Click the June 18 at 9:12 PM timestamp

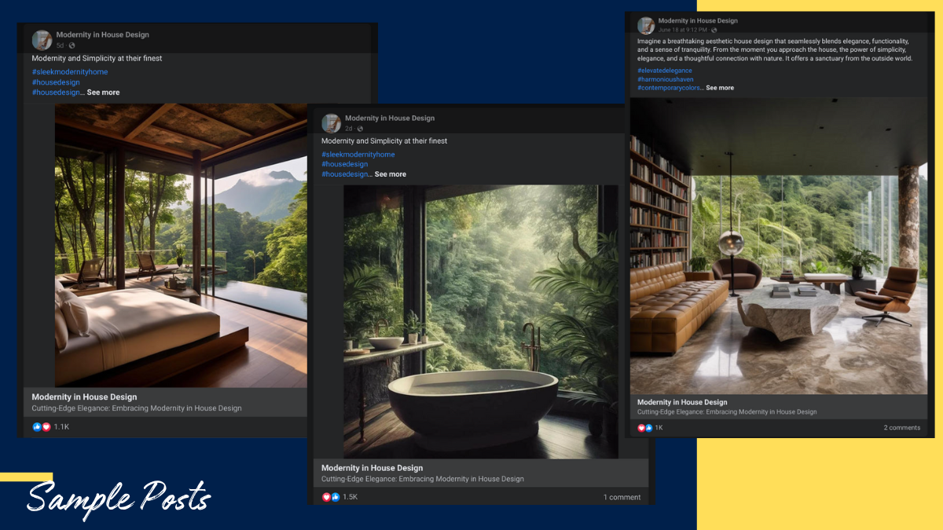click(683, 30)
